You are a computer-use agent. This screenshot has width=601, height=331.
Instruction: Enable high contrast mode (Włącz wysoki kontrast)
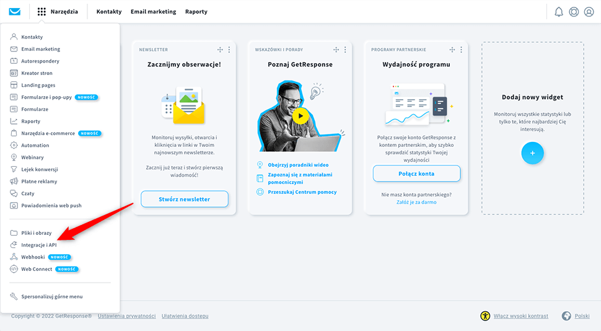tap(520, 316)
